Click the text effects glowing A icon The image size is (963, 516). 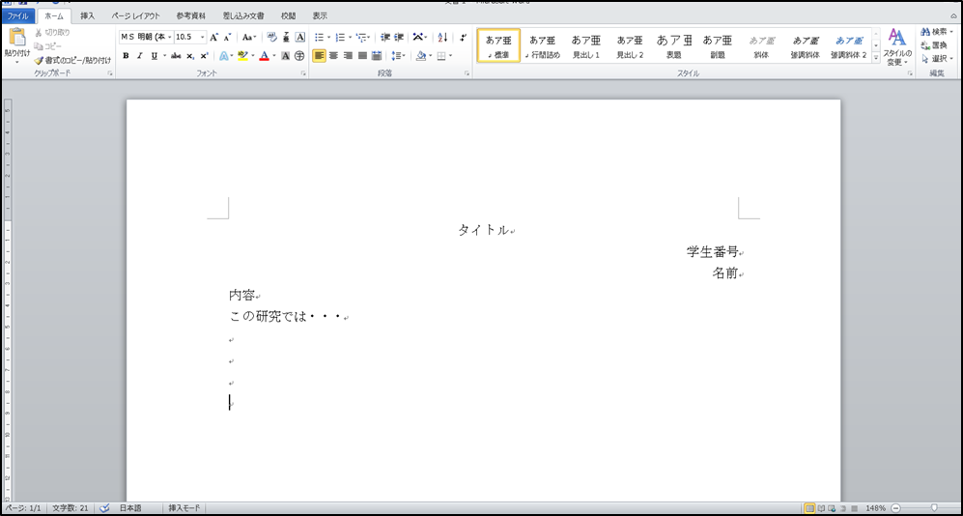[x=224, y=56]
